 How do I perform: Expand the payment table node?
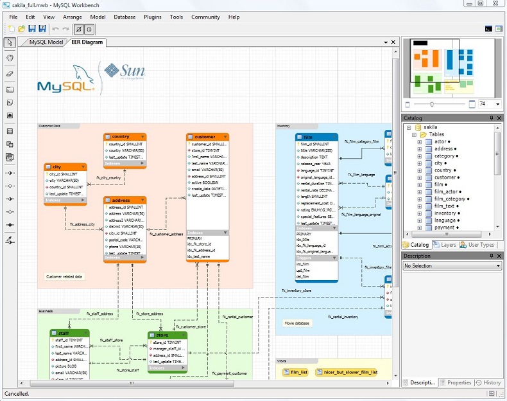(x=419, y=227)
